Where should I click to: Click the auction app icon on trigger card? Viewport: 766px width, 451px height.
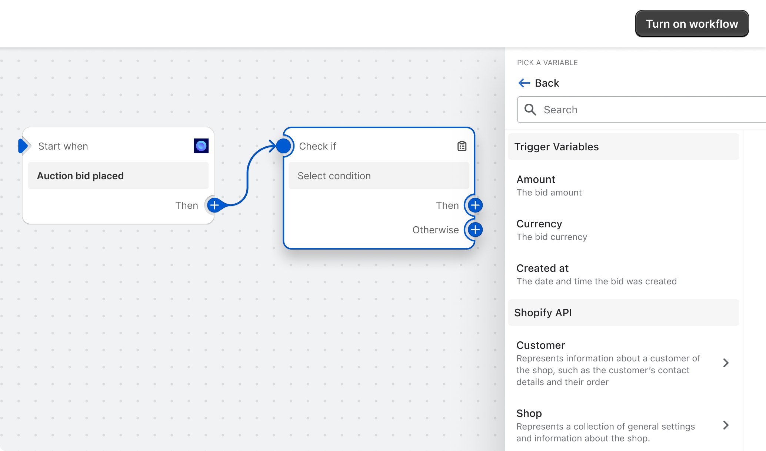[201, 146]
